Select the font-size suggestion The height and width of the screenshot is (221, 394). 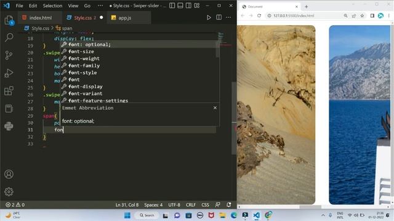(x=140, y=52)
